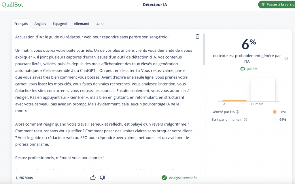This screenshot has width=295, height=184.
Task: Click the 94% human percentage value
Action: click(283, 120)
